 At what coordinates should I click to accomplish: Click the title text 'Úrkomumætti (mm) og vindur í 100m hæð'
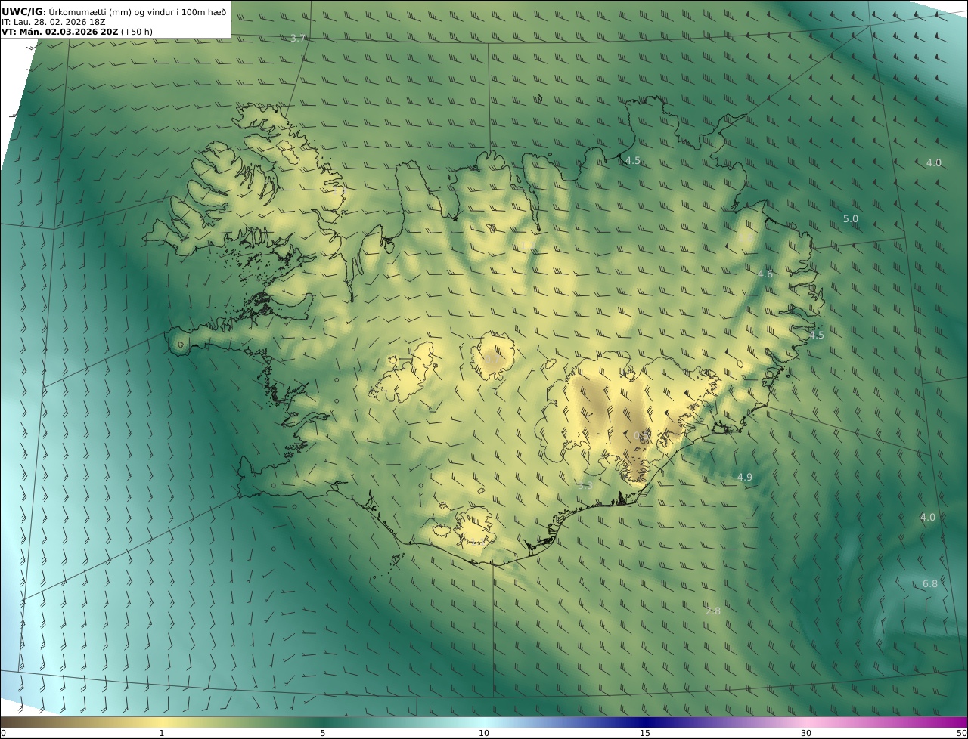137,12
